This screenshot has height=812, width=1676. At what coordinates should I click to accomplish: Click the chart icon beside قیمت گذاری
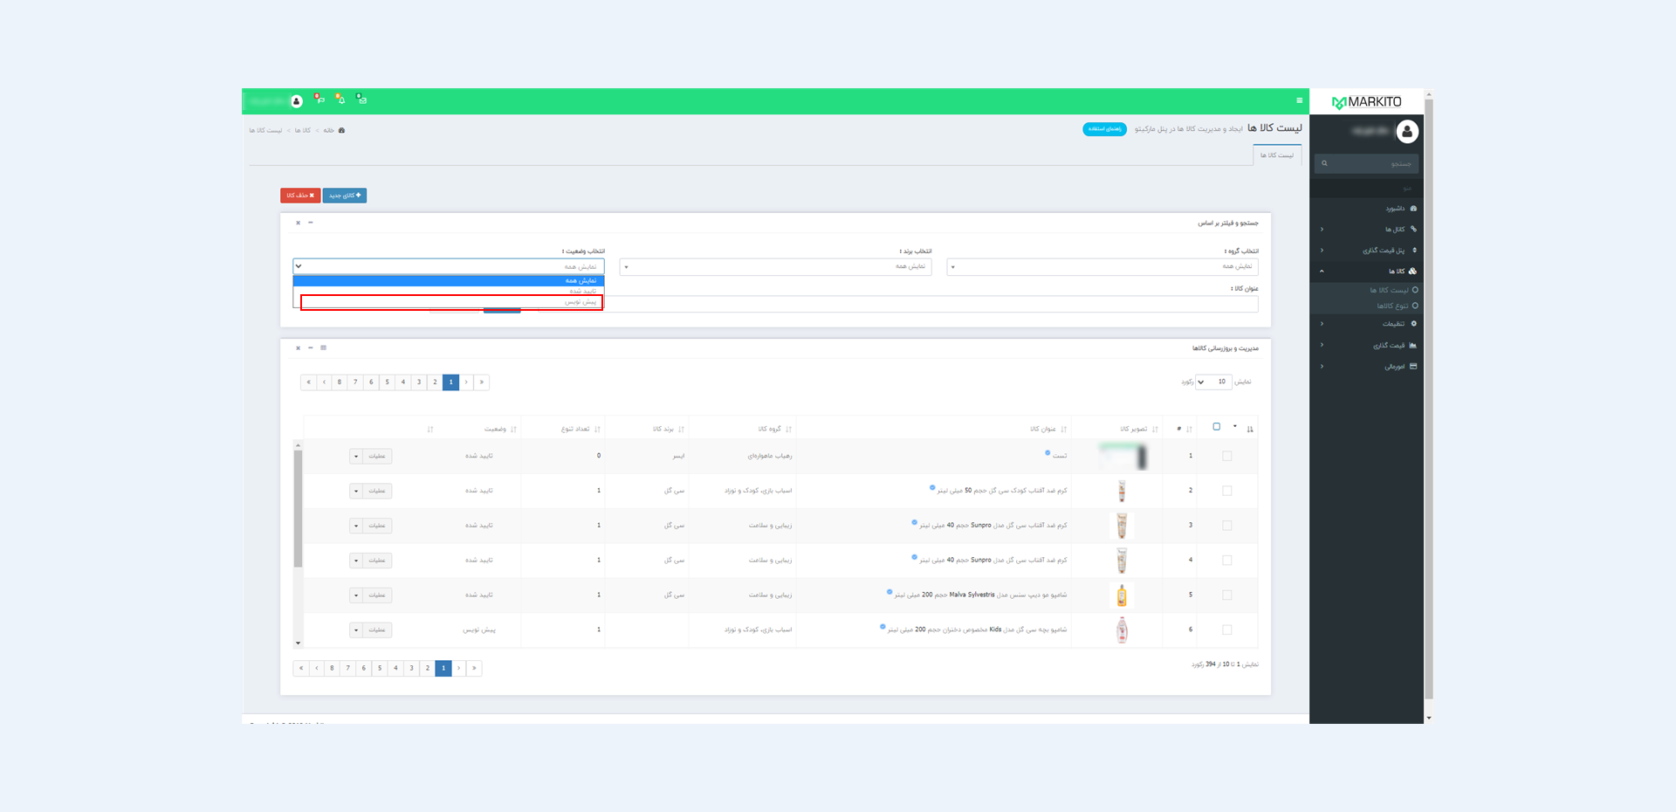[x=1413, y=345]
